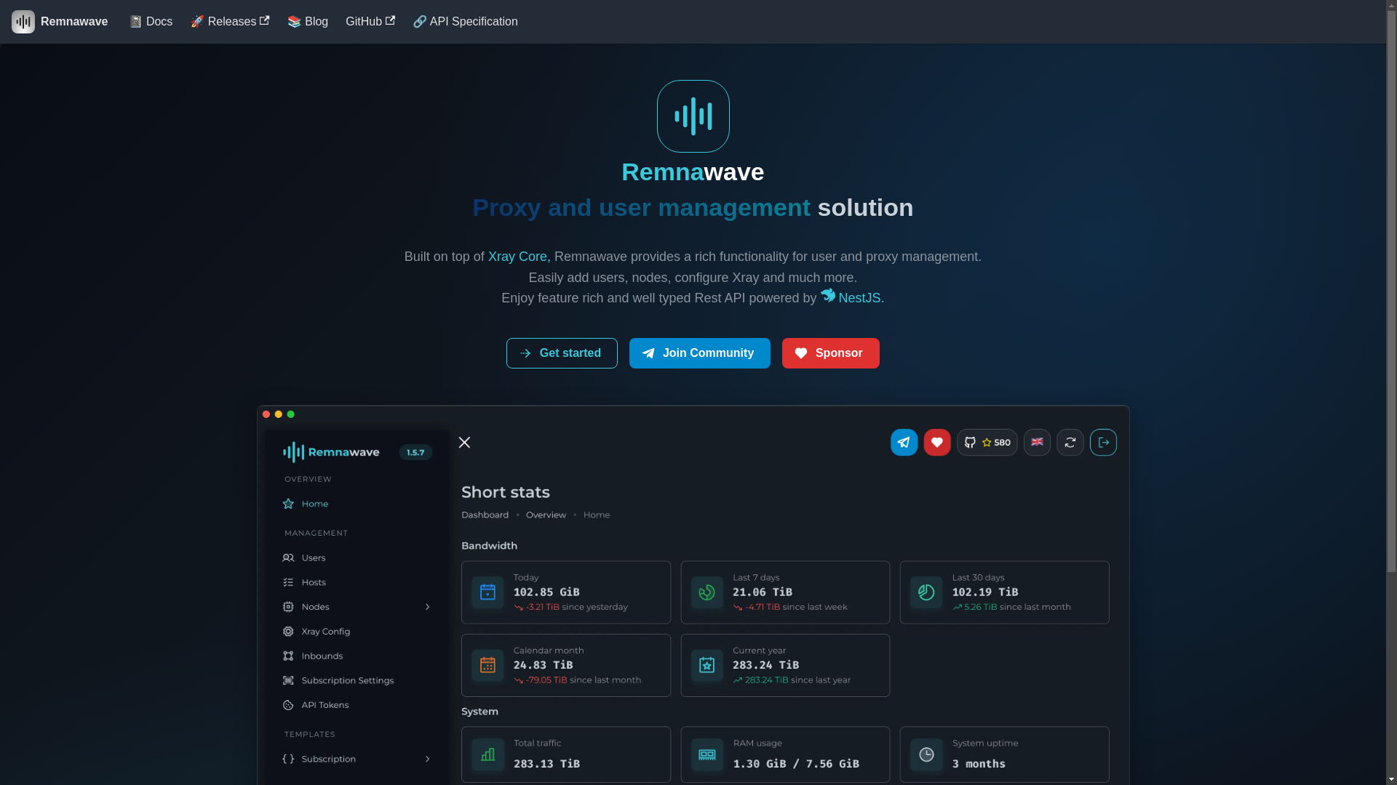Click the API Tokens cookie icon
This screenshot has width=1397, height=785.
tap(288, 705)
